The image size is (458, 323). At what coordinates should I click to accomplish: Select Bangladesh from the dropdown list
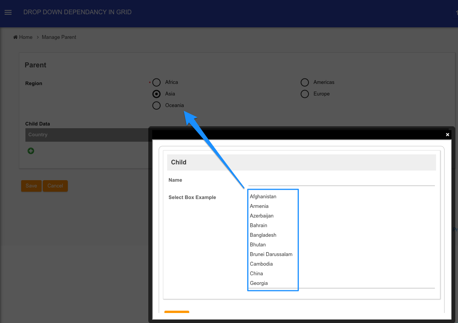coord(263,235)
